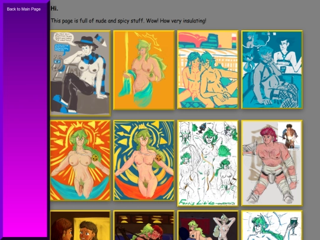Open the plain orange thumbnail with the green-haired figure
Screen dimensions: 320x240
(144, 70)
